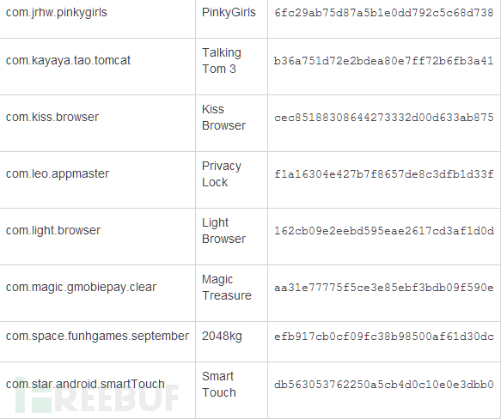This screenshot has width=501, height=419.
Task: Click the com.magic.gmobiepay.clear package name
Action: (x=81, y=287)
